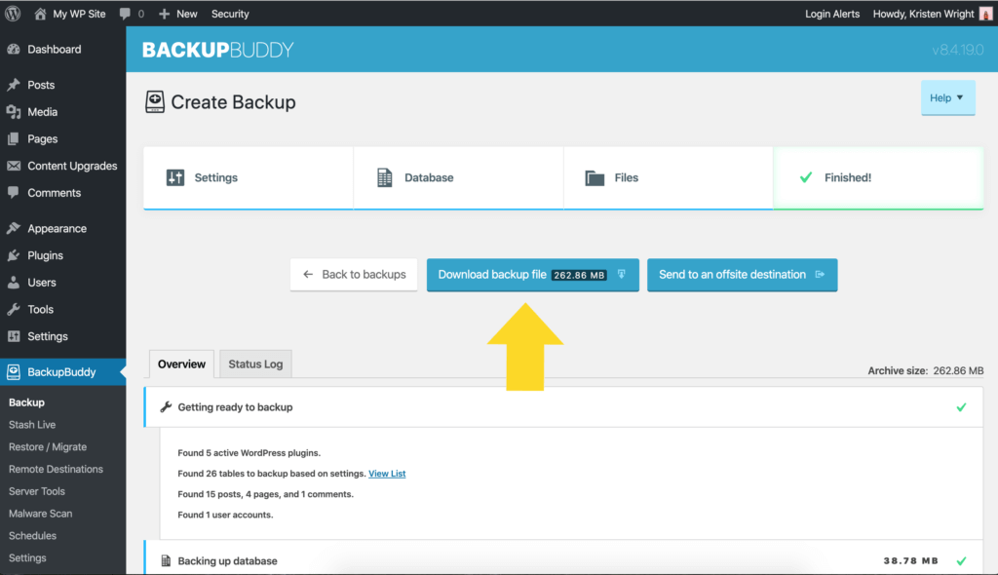
Task: Open Server Tools submenu item
Action: pyautogui.click(x=37, y=491)
